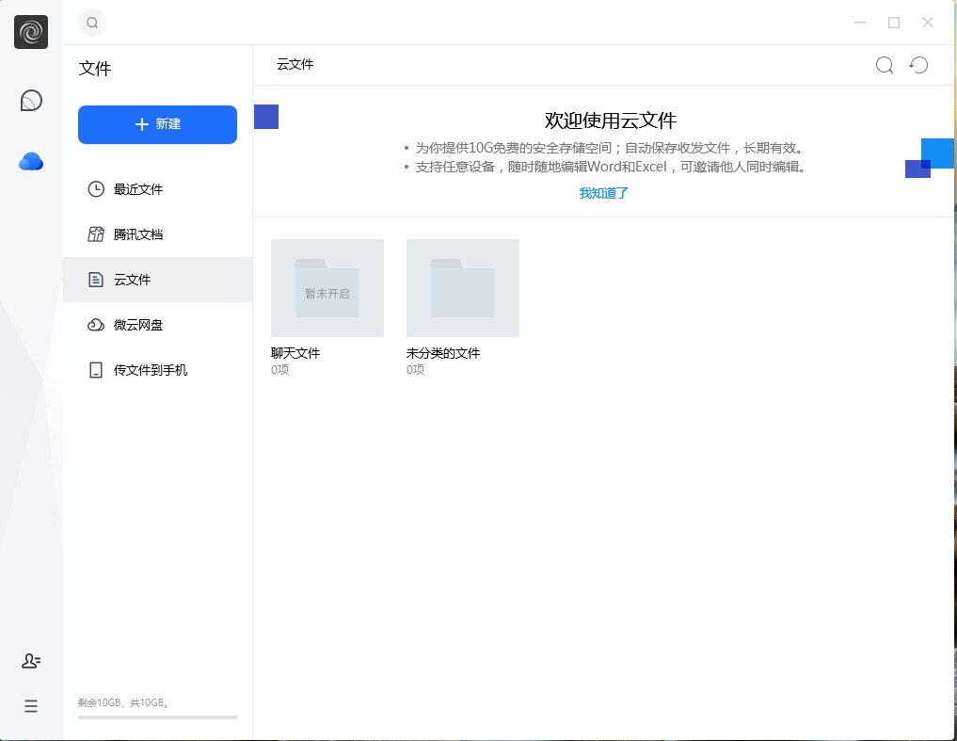This screenshot has height=741, width=957.
Task: Maximize the window
Action: pyautogui.click(x=894, y=23)
